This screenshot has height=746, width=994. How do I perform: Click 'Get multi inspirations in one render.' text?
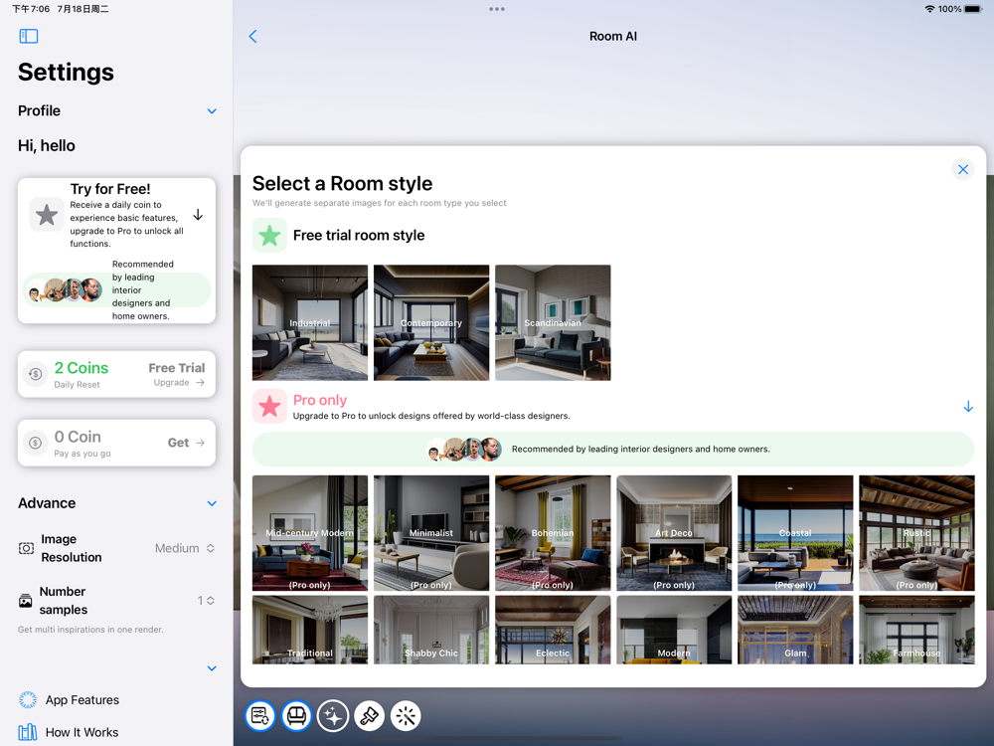point(90,630)
